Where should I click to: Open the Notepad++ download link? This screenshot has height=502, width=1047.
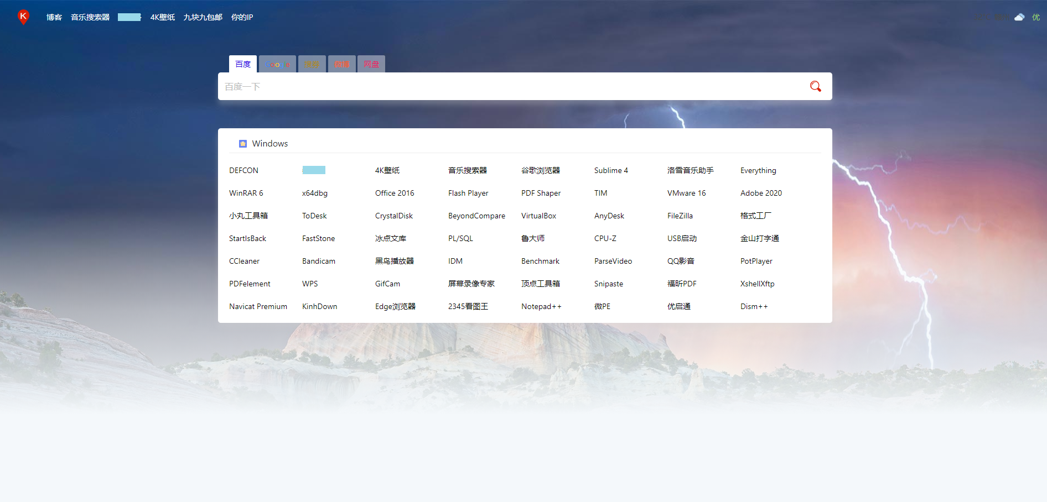coord(542,306)
